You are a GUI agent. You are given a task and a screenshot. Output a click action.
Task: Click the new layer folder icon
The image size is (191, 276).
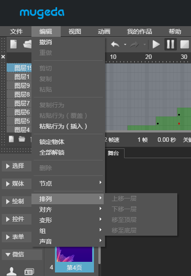tap(22, 139)
